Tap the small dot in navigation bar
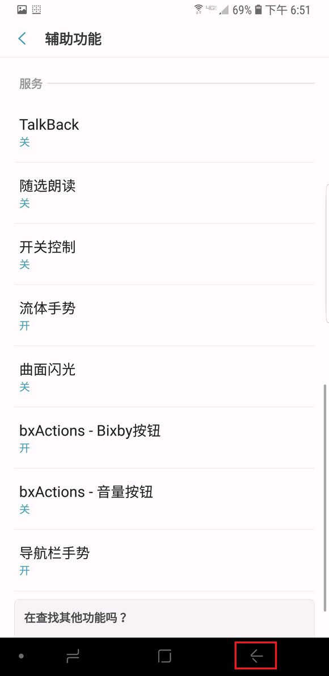Viewport: 329px width, 676px height. tap(21, 656)
